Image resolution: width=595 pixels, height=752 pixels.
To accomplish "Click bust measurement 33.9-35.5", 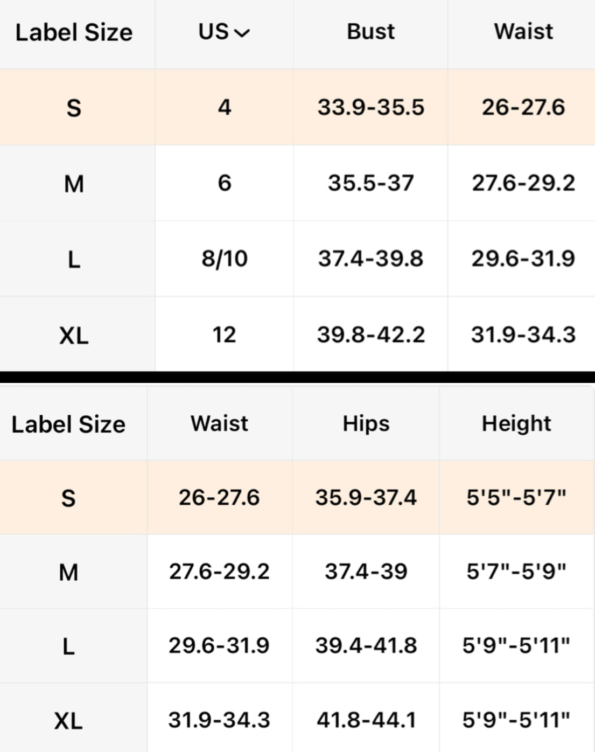I will [x=370, y=107].
